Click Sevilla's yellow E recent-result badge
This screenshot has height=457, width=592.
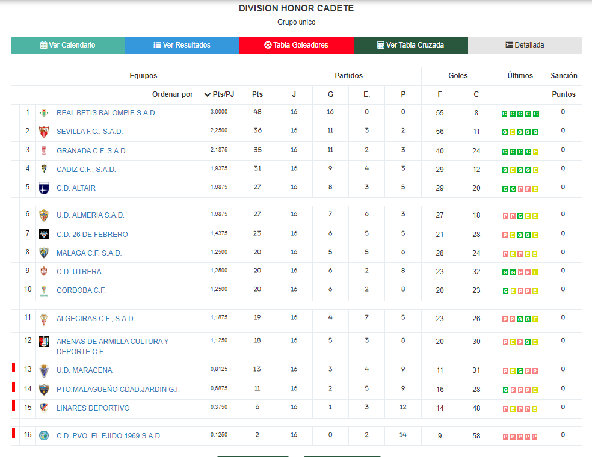(513, 132)
